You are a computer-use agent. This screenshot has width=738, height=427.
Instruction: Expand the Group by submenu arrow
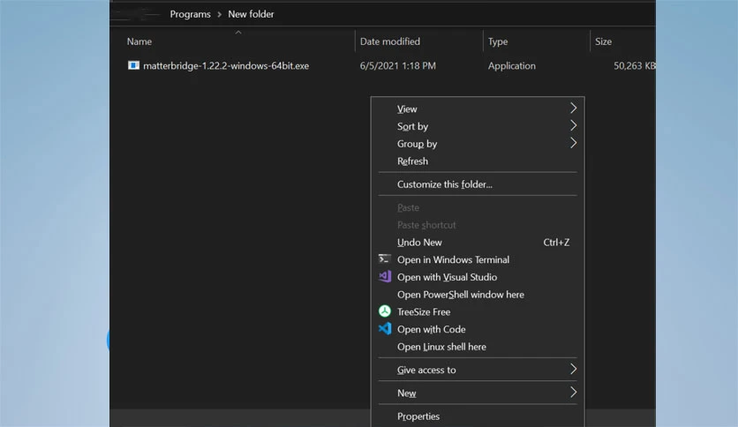(x=573, y=143)
